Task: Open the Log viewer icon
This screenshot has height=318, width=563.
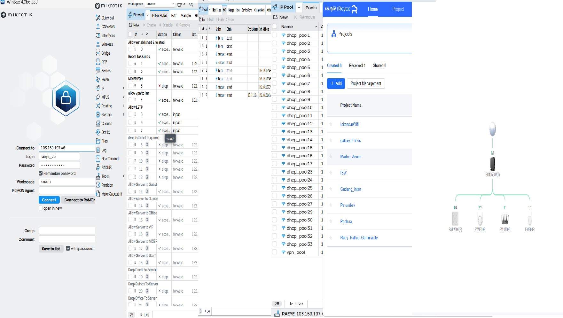Action: pyautogui.click(x=103, y=150)
